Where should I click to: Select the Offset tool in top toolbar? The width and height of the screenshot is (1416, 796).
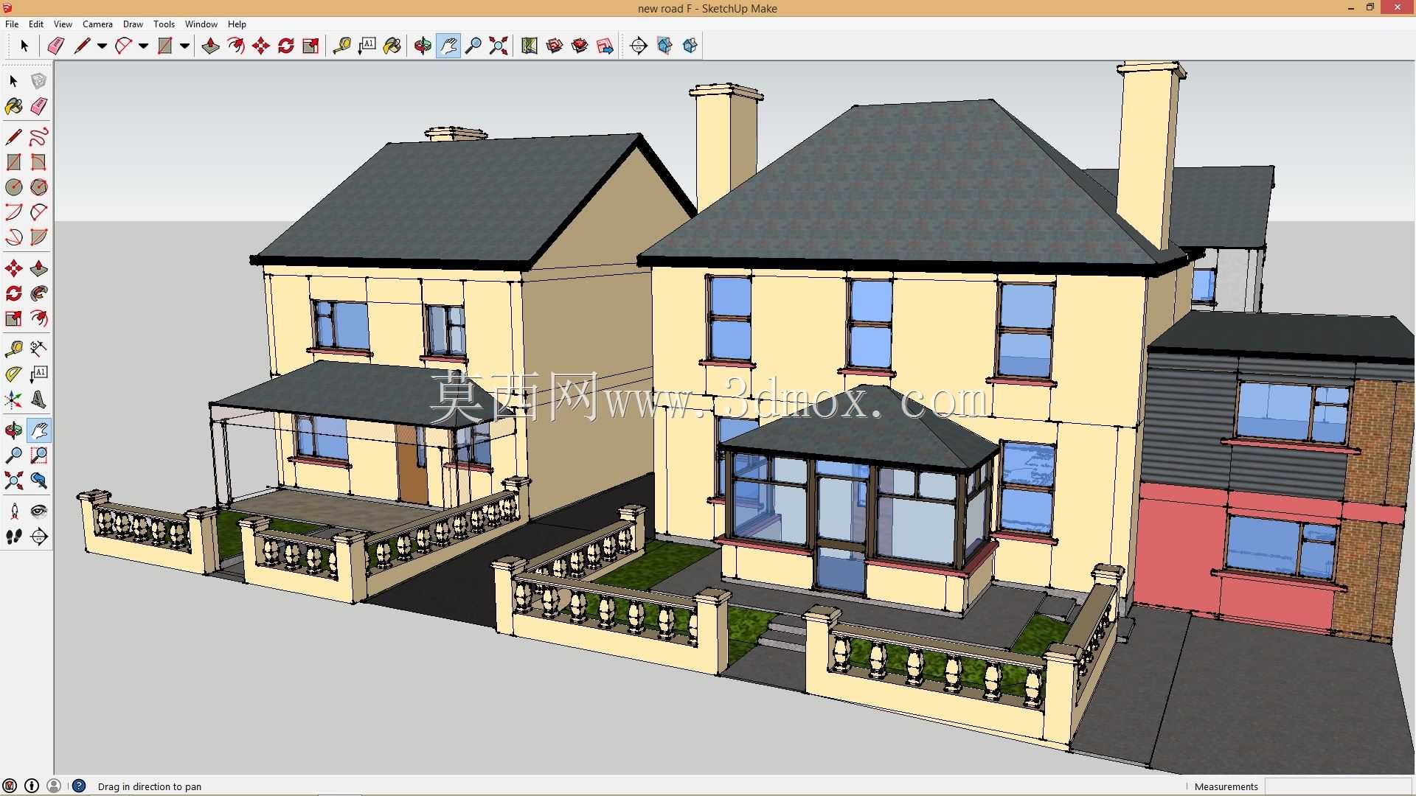(236, 46)
